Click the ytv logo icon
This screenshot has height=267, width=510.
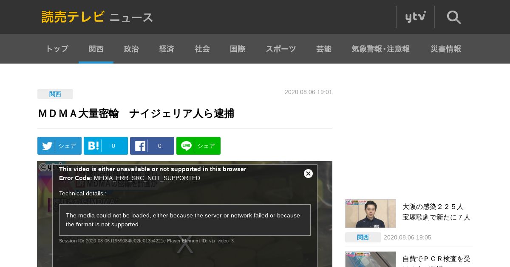[x=415, y=17]
